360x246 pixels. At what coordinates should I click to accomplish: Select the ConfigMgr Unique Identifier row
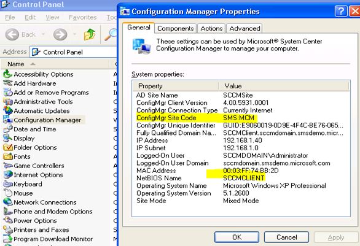(x=241, y=125)
